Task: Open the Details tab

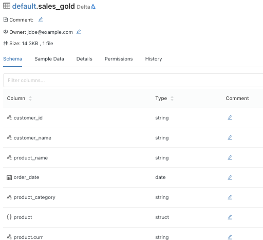Action: (84, 59)
